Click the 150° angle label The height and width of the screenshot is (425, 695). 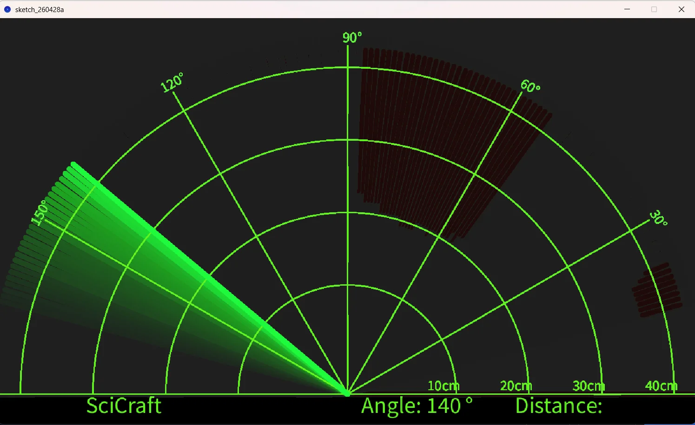click(x=40, y=213)
